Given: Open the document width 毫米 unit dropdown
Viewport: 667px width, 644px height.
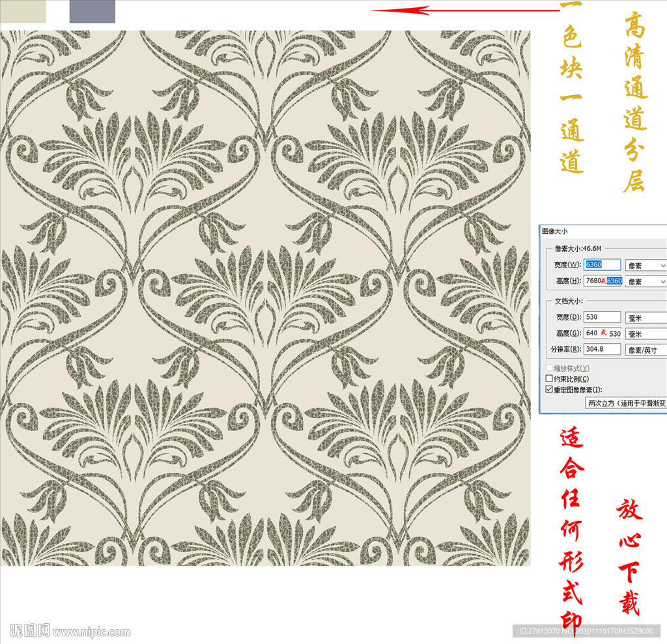Looking at the screenshot, I should (646, 318).
